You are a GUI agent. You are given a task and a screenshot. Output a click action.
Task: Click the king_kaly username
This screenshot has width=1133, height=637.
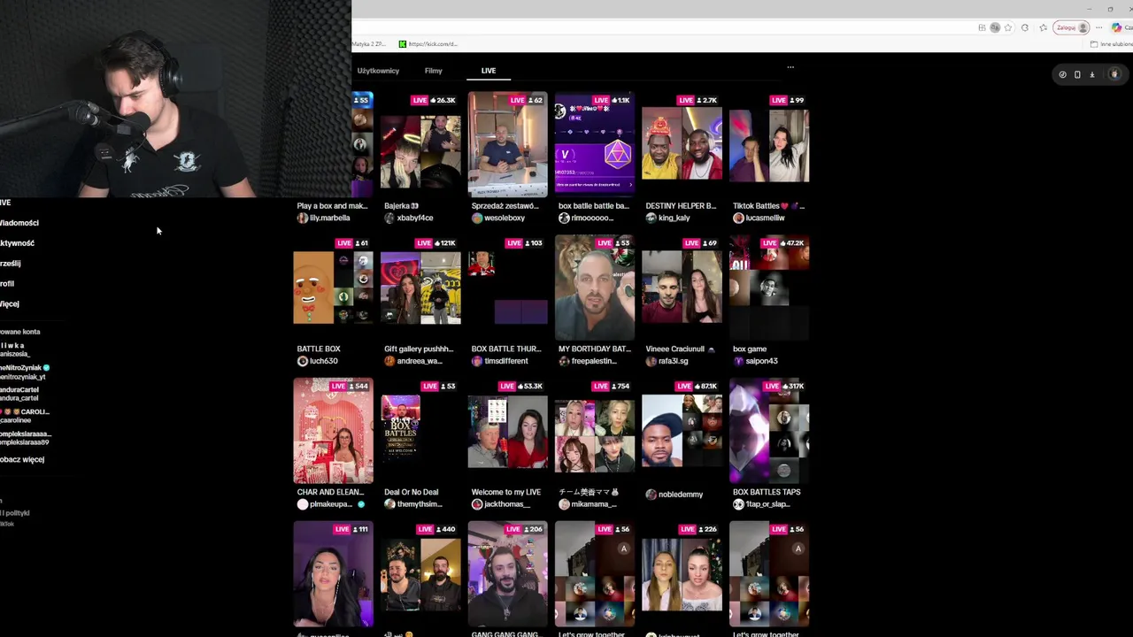[x=674, y=218]
